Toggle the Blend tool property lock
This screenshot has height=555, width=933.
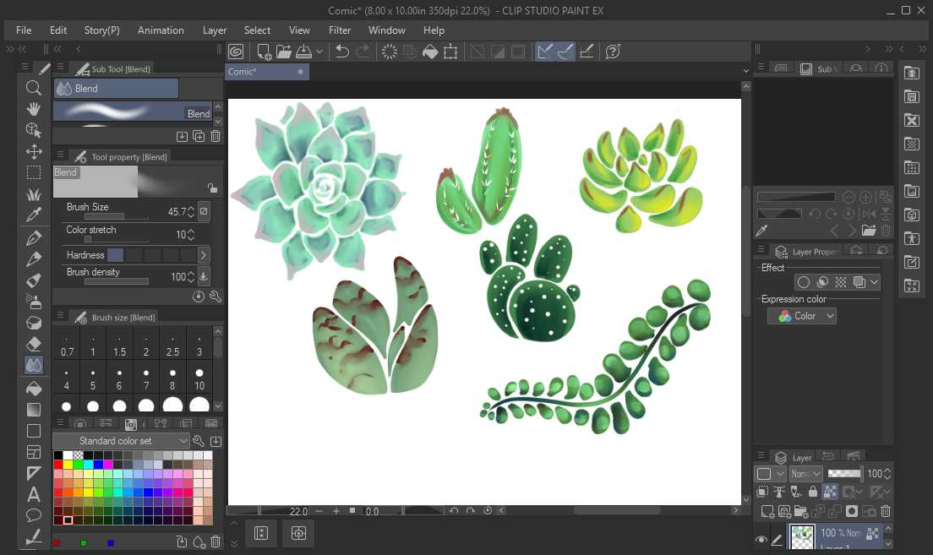click(212, 188)
